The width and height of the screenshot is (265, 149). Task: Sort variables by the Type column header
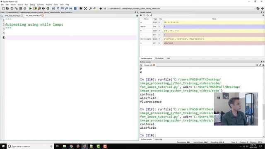click(155, 19)
